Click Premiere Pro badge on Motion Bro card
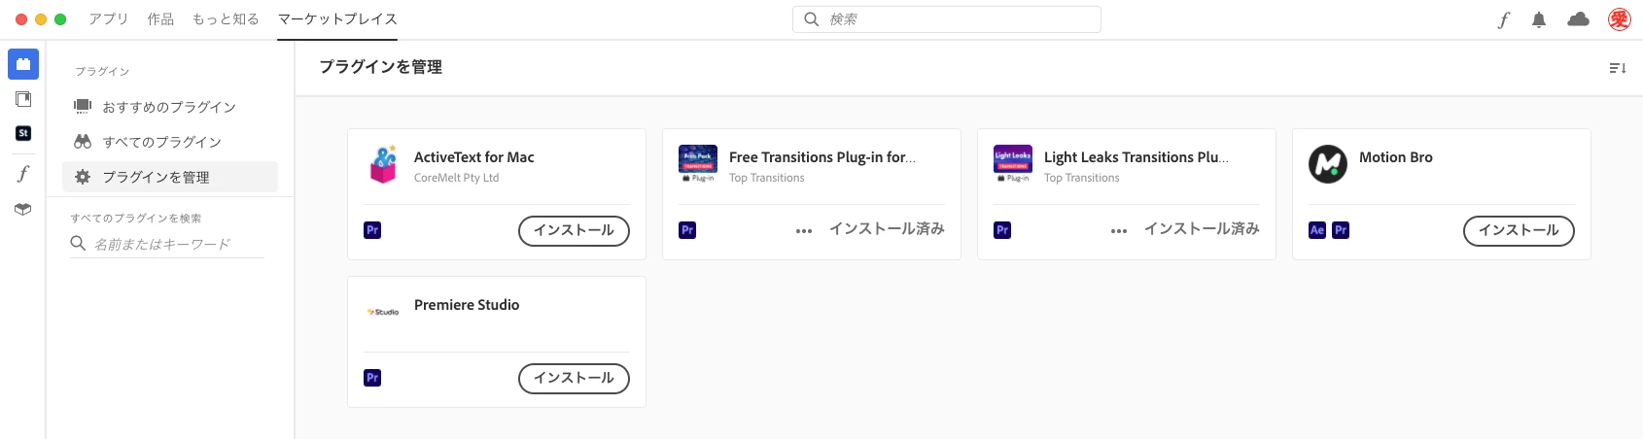This screenshot has height=439, width=1643. 1341,230
